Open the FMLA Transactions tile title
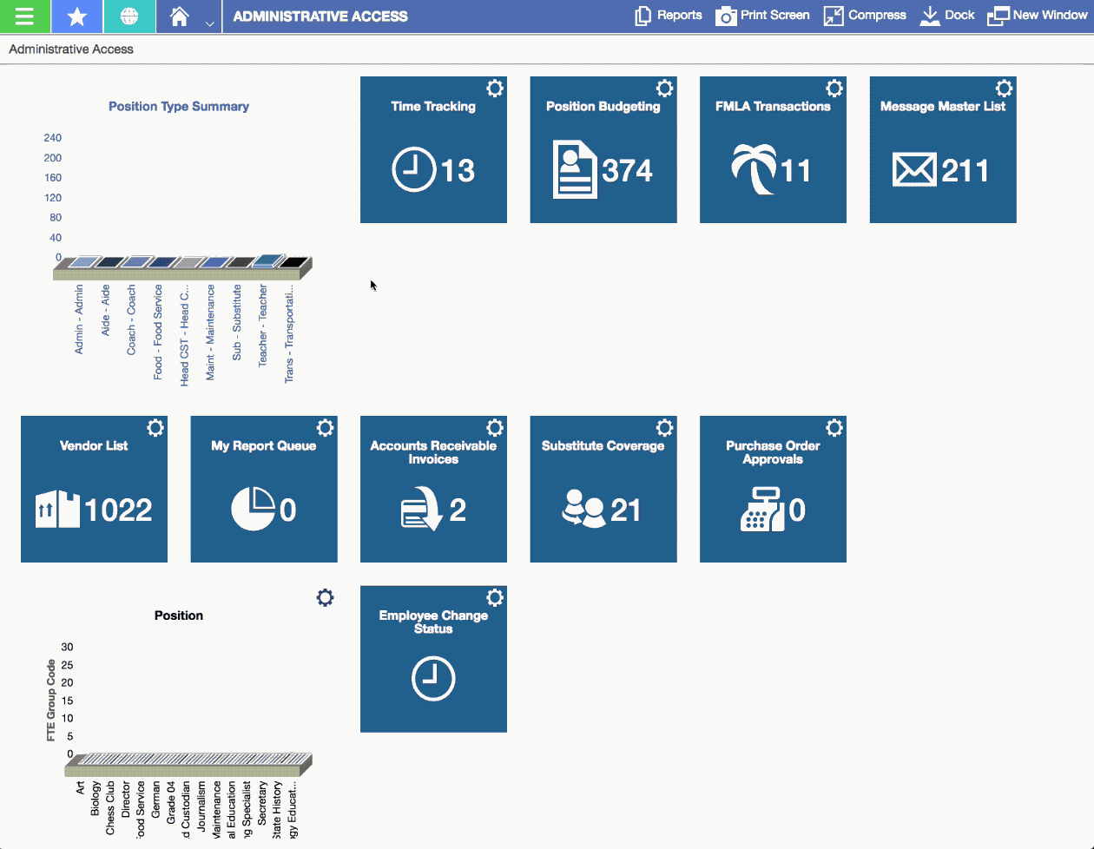1094x849 pixels. click(773, 107)
